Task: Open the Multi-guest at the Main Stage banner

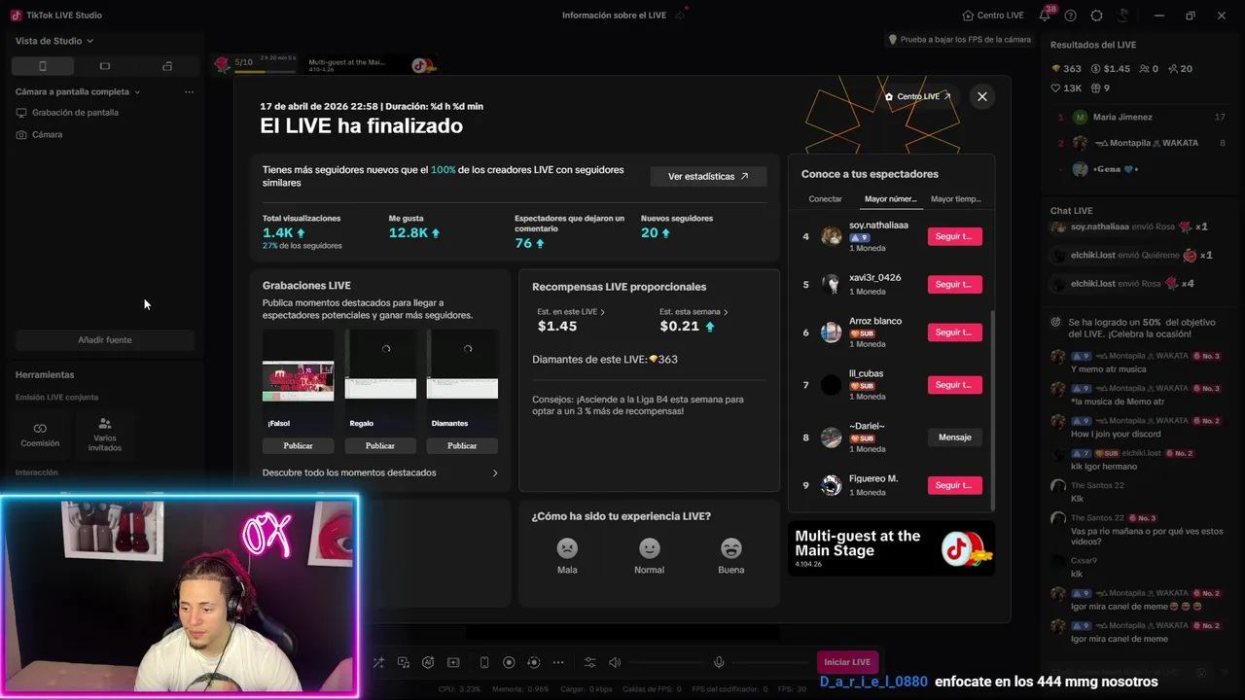Action: point(891,548)
